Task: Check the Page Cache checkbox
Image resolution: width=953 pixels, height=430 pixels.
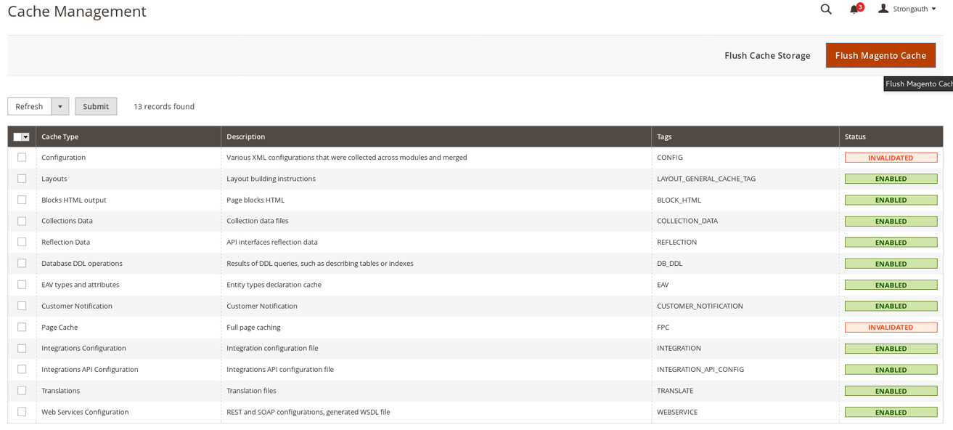Action: [x=22, y=327]
